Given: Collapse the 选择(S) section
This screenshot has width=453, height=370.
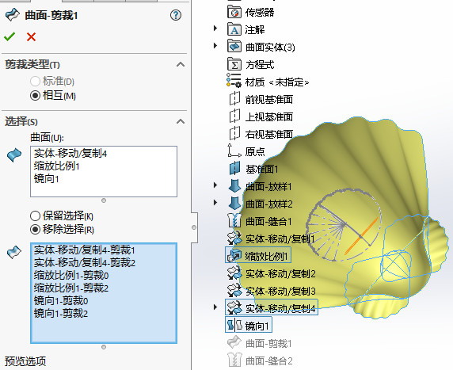Looking at the screenshot, I should pyautogui.click(x=181, y=121).
